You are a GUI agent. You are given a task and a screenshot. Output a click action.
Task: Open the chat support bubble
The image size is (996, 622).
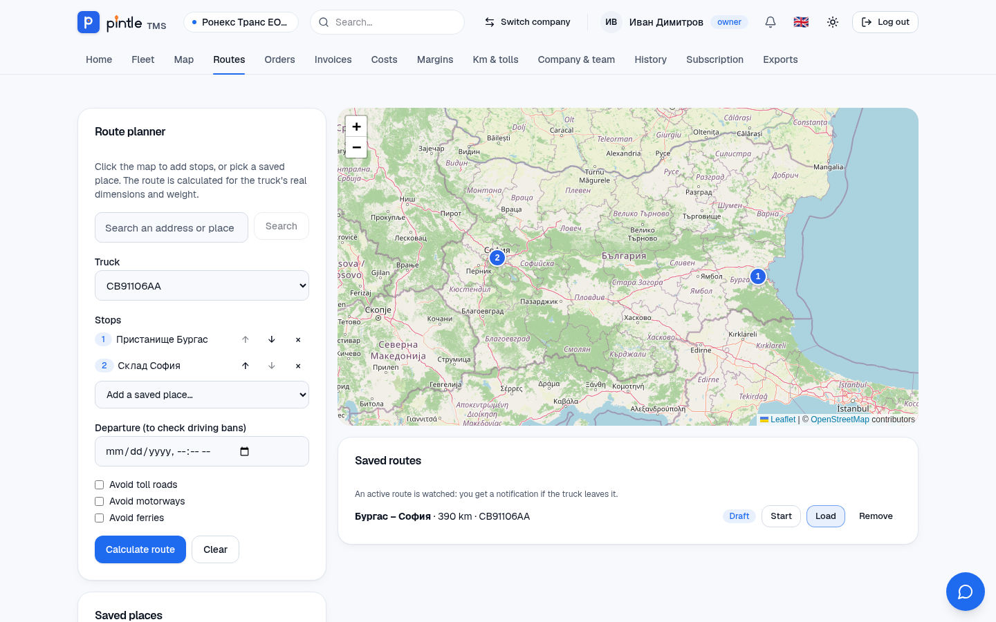966,592
